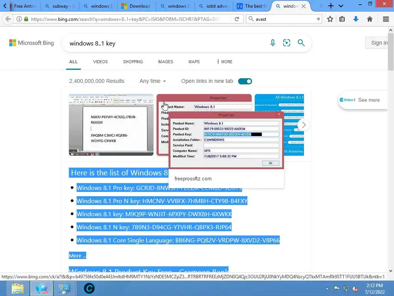Screen dimensions: 394x296
Task: Click Bing voice search microphone icon
Action: (x=273, y=43)
